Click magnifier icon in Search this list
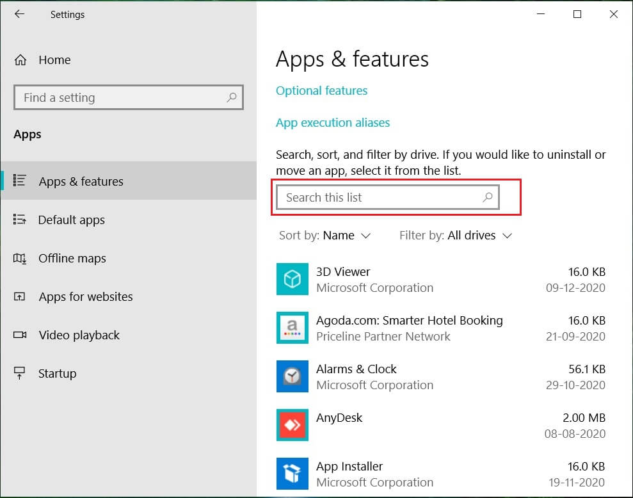 (487, 197)
